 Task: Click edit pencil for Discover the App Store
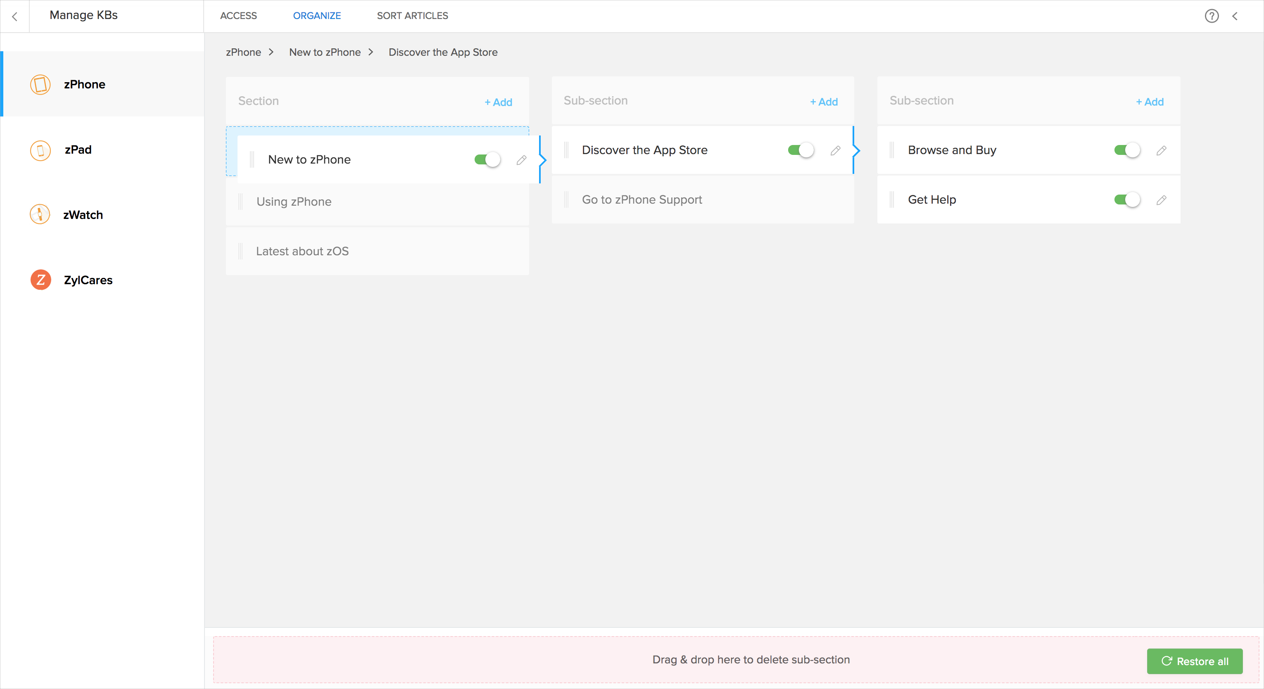835,151
